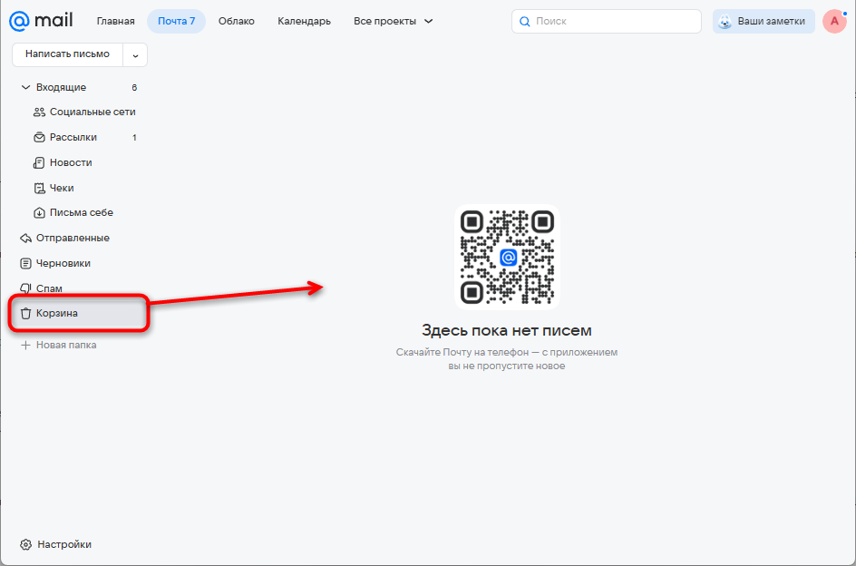Select the Рассылки folder label
Screen dimensions: 856x566
[x=73, y=137]
